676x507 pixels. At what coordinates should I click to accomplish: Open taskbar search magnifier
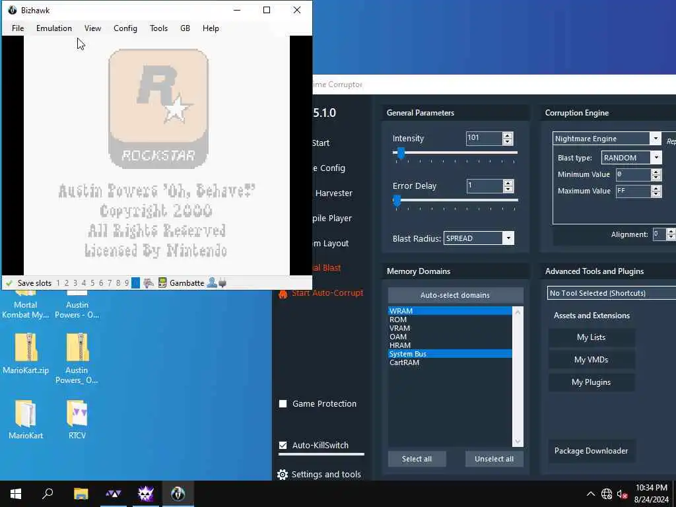click(48, 494)
